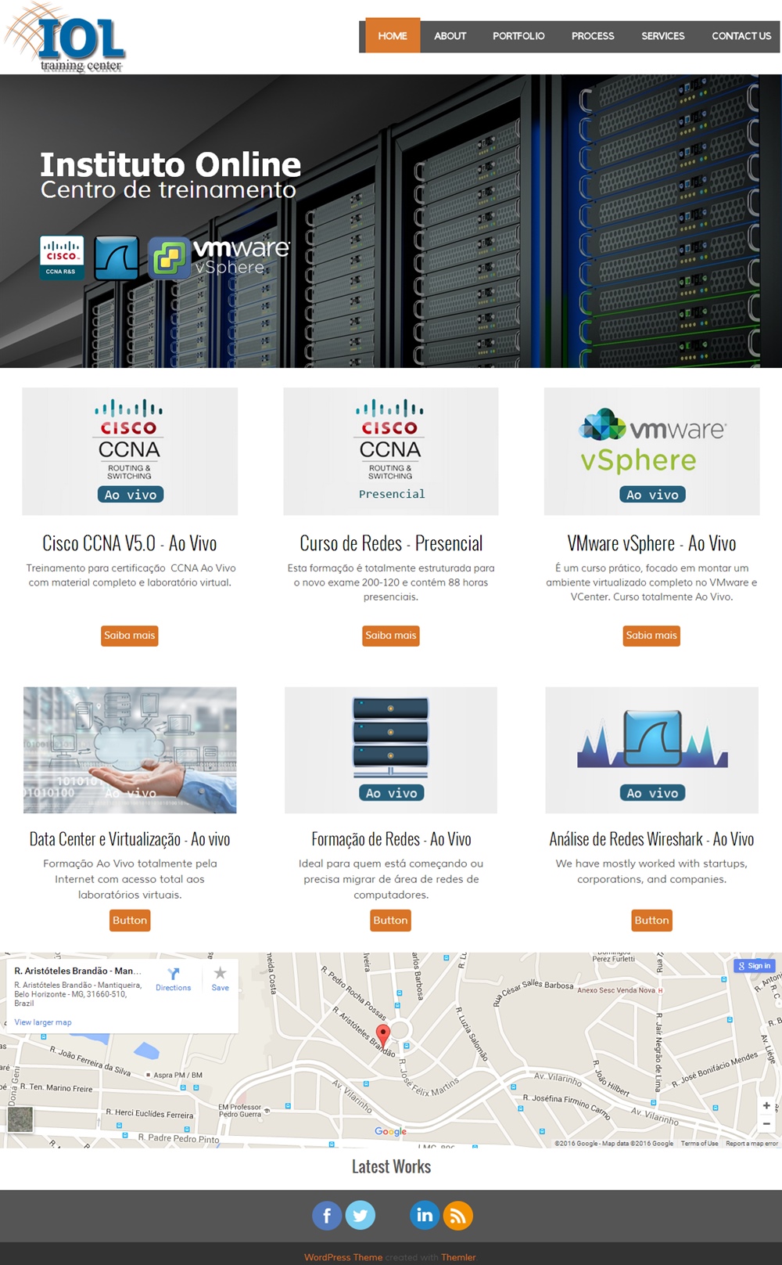This screenshot has height=1265, width=782.
Task: Click the Aspra PM / BM map label
Action: [x=178, y=1075]
